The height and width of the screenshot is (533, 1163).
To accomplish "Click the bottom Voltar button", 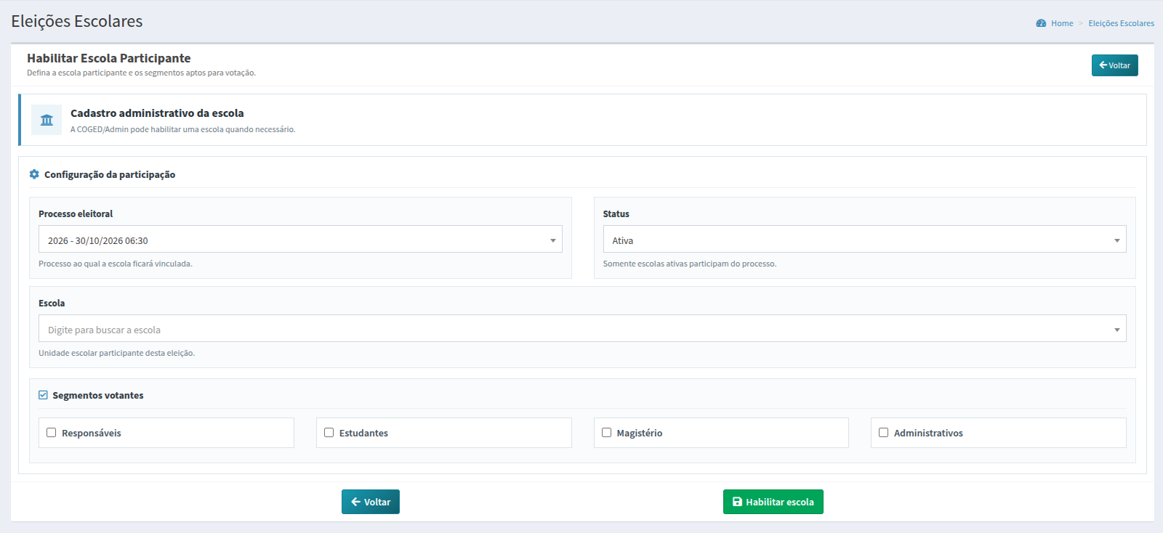I will pos(371,502).
